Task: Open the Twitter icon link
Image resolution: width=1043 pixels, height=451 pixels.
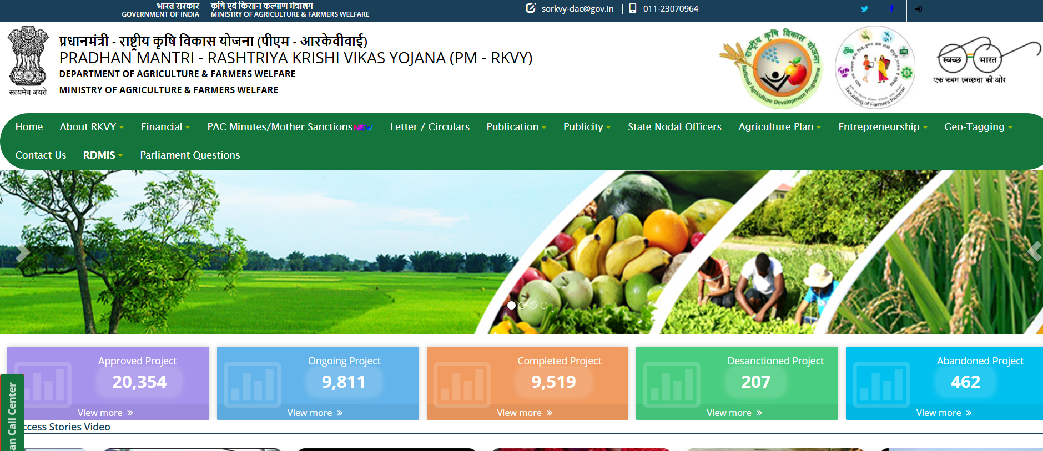Action: (x=864, y=9)
